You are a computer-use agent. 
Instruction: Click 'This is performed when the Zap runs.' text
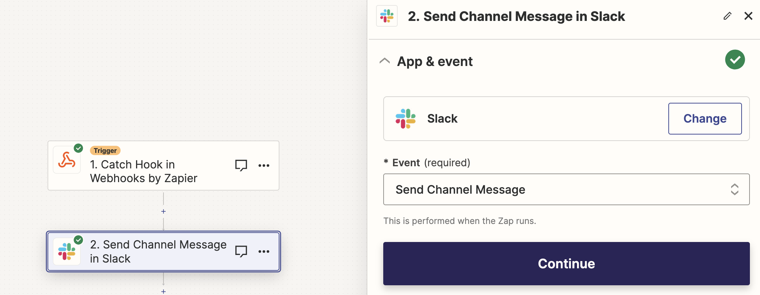pyautogui.click(x=460, y=221)
